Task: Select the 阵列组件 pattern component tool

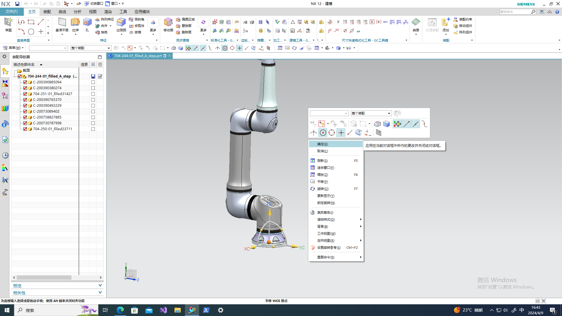Action: tap(463, 32)
